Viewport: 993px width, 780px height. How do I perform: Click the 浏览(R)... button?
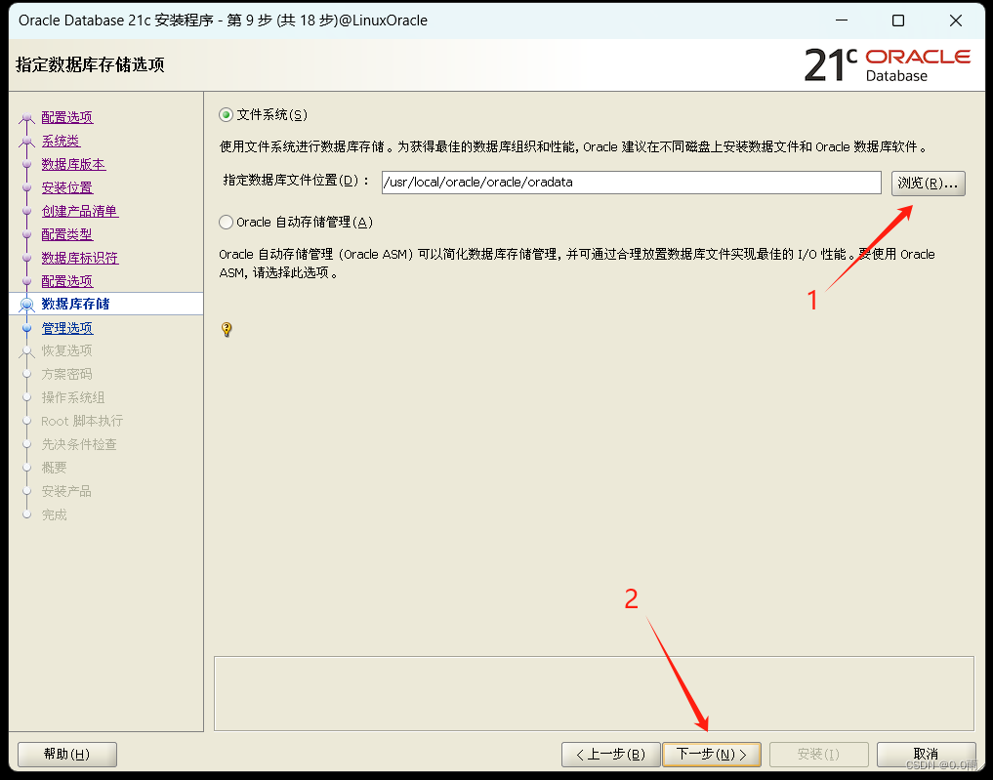[928, 183]
